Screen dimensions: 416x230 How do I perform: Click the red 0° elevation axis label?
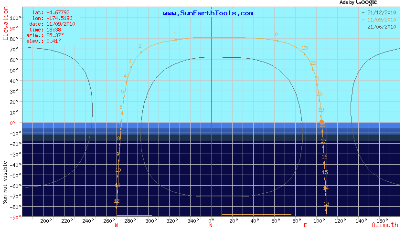click(x=13, y=123)
